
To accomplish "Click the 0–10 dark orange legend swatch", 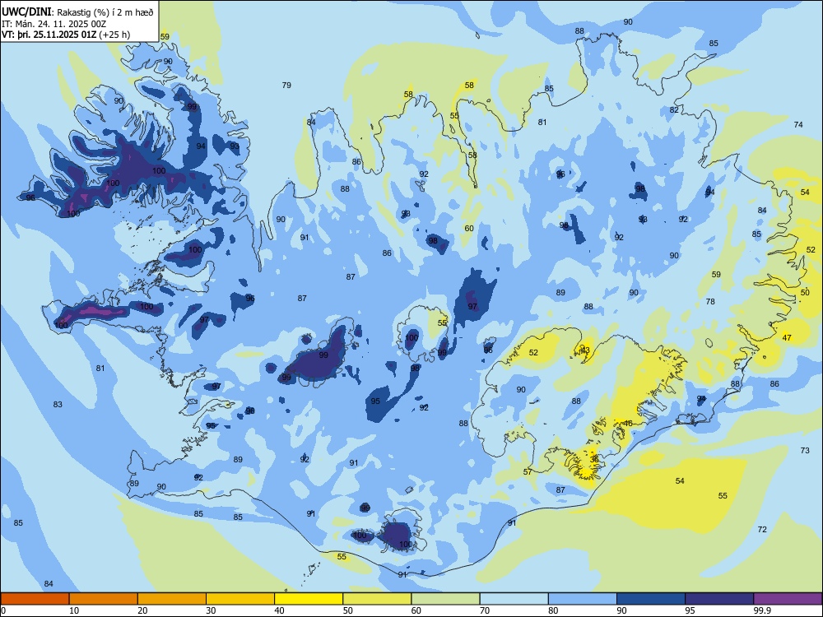I will (35, 599).
